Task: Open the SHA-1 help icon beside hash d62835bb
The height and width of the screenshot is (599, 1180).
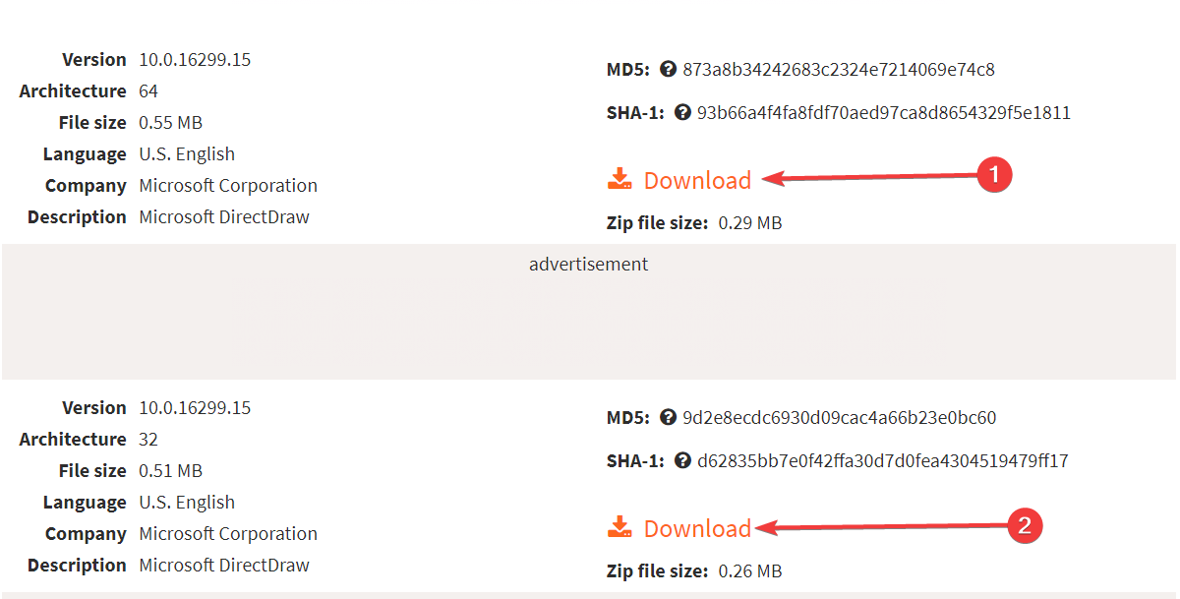Action: pyautogui.click(x=683, y=461)
